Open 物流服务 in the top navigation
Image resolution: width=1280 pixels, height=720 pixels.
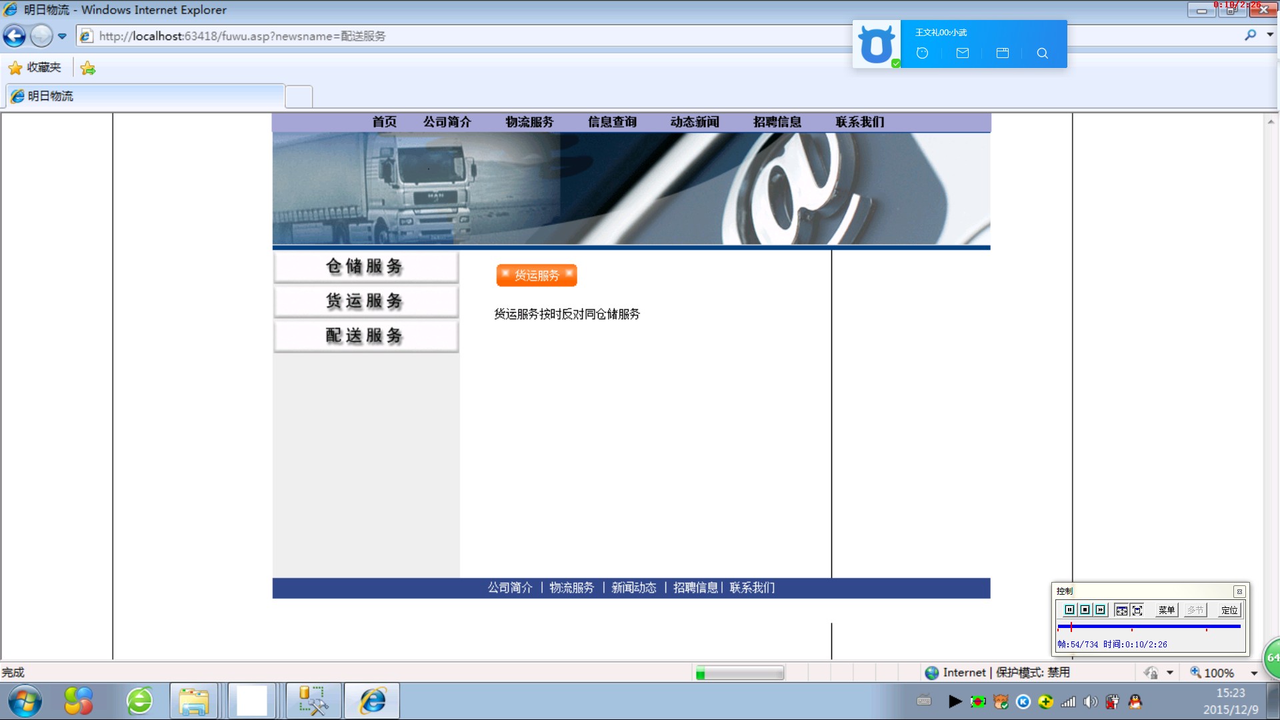pyautogui.click(x=529, y=122)
